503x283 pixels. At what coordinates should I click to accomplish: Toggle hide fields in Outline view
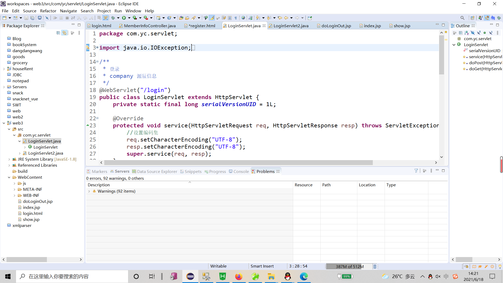click(473, 33)
